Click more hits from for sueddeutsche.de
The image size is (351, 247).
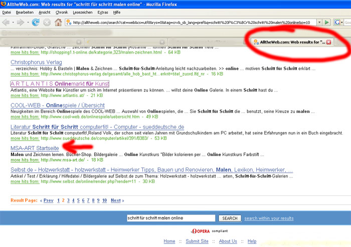click(x=25, y=138)
